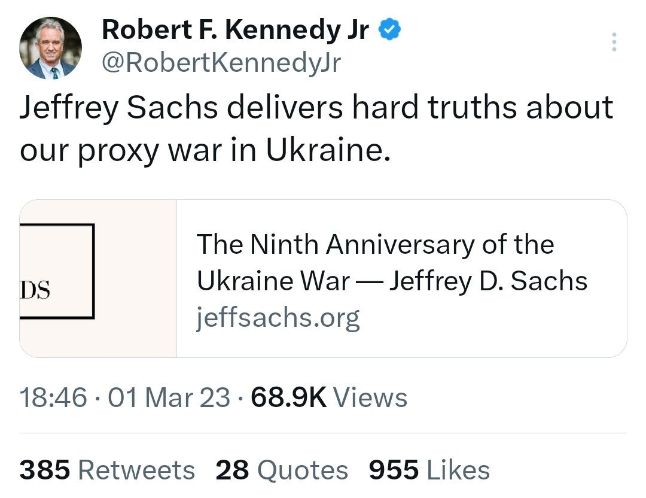The width and height of the screenshot is (646, 498).
Task: Click the Likes label
Action: tap(459, 470)
